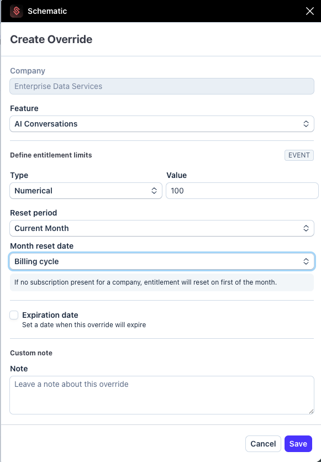Image resolution: width=321 pixels, height=462 pixels.
Task: Click the Create Override dialog title
Action: 51,39
